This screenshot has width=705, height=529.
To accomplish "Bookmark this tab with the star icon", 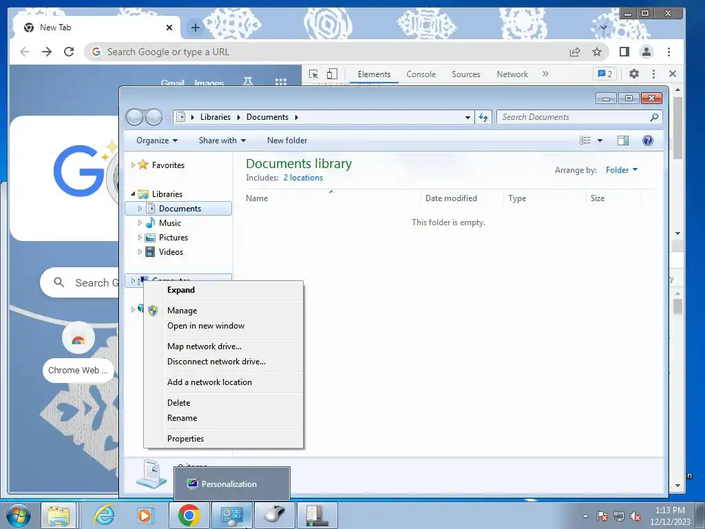I will coord(597,52).
